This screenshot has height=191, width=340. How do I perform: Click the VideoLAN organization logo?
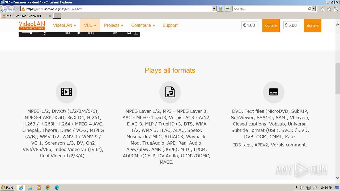[32, 25]
